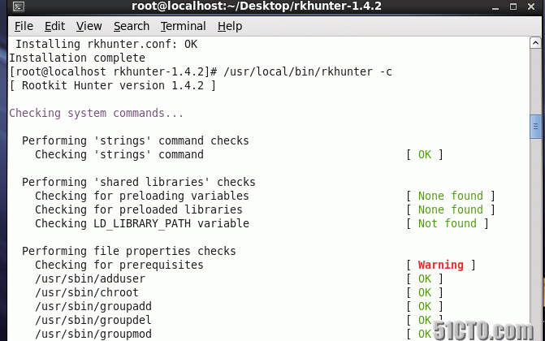Open the Help menu
This screenshot has height=341, width=545.
point(230,26)
